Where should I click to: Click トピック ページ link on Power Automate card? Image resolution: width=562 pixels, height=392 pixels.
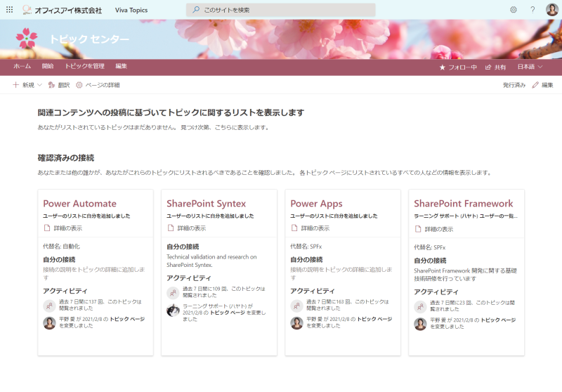click(127, 319)
